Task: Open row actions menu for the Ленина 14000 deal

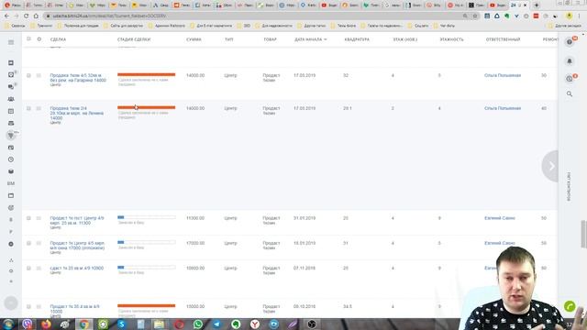Action: tap(39, 108)
